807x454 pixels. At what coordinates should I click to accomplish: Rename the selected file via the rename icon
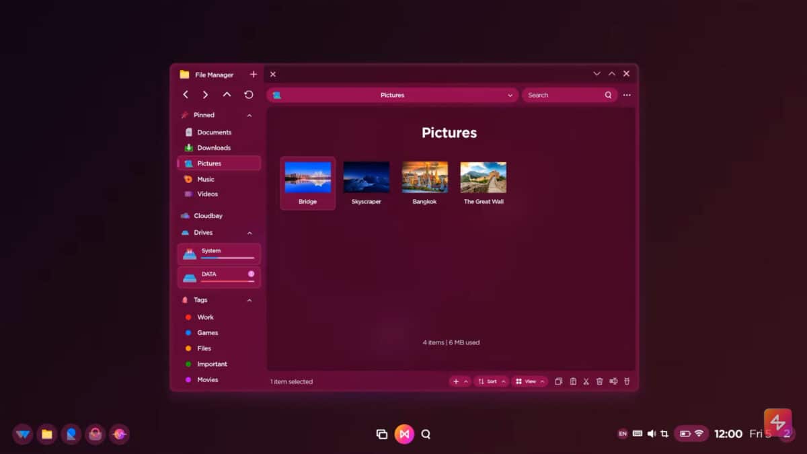pos(613,381)
